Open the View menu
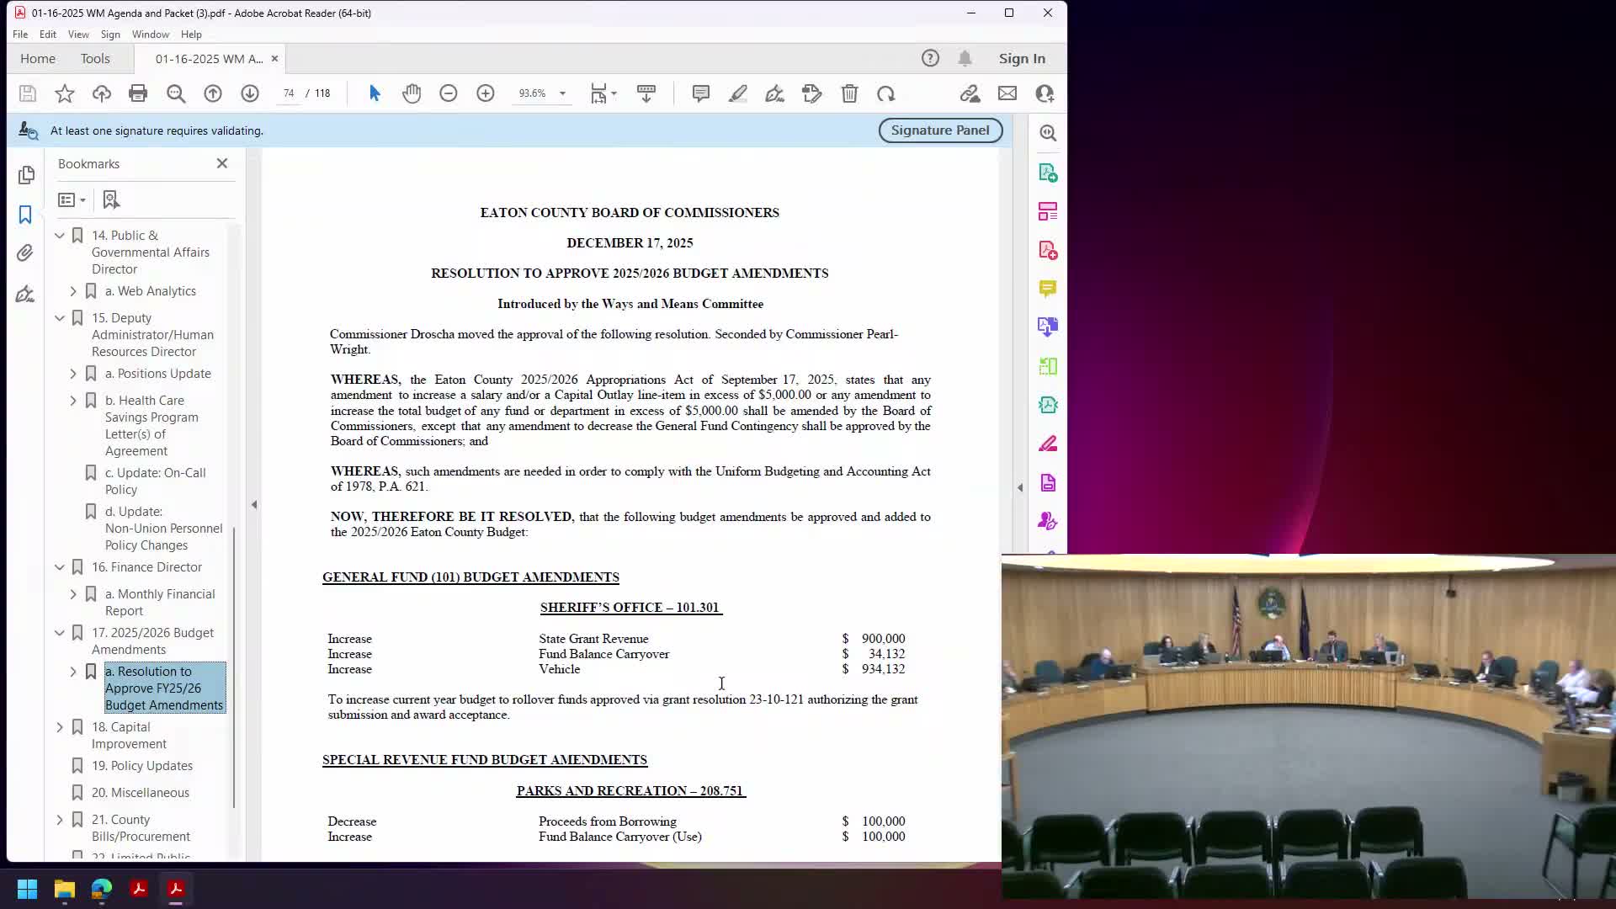This screenshot has height=909, width=1616. tap(78, 35)
